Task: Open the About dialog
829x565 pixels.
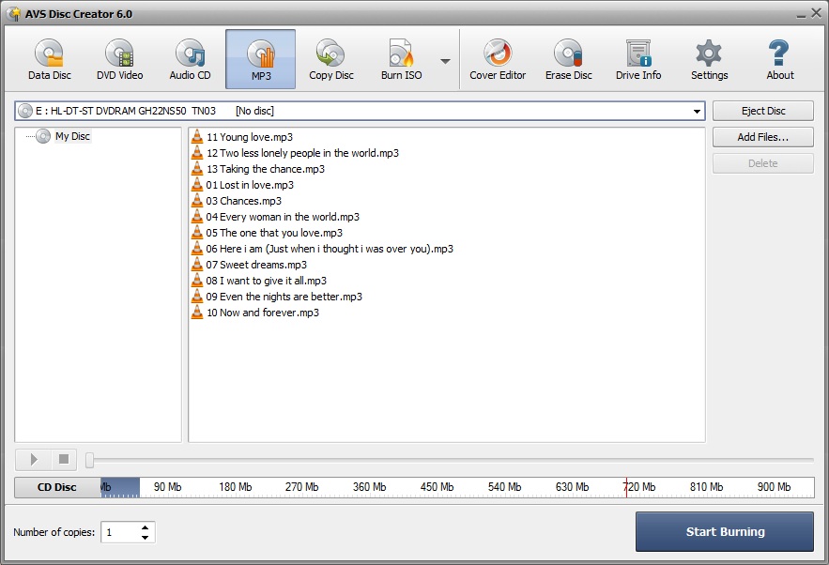Action: click(x=778, y=58)
